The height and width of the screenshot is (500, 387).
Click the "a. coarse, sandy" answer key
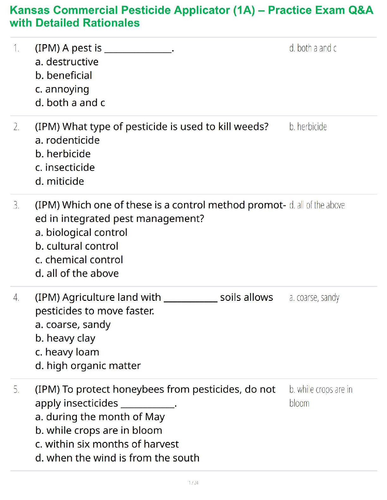314,298
